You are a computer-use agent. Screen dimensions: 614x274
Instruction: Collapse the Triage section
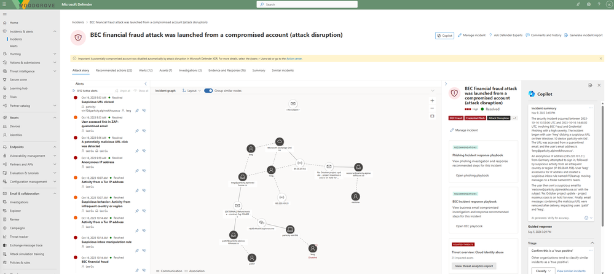pos(592,243)
